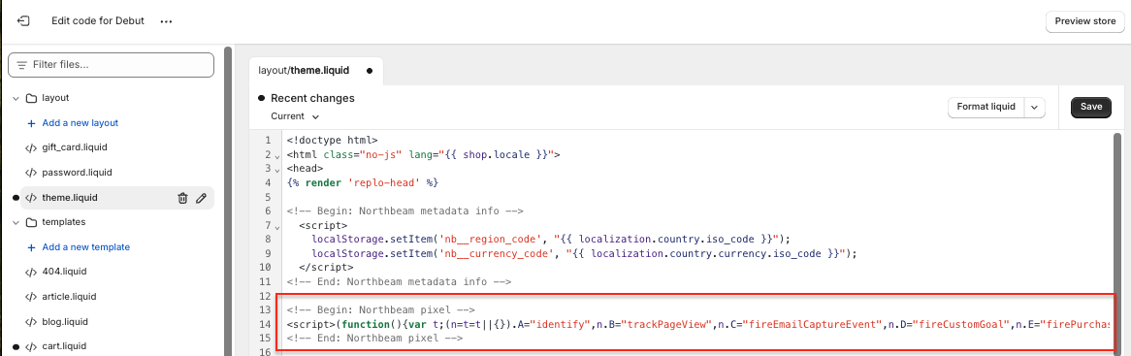
Task: Click the Format liquid button
Action: [x=986, y=107]
